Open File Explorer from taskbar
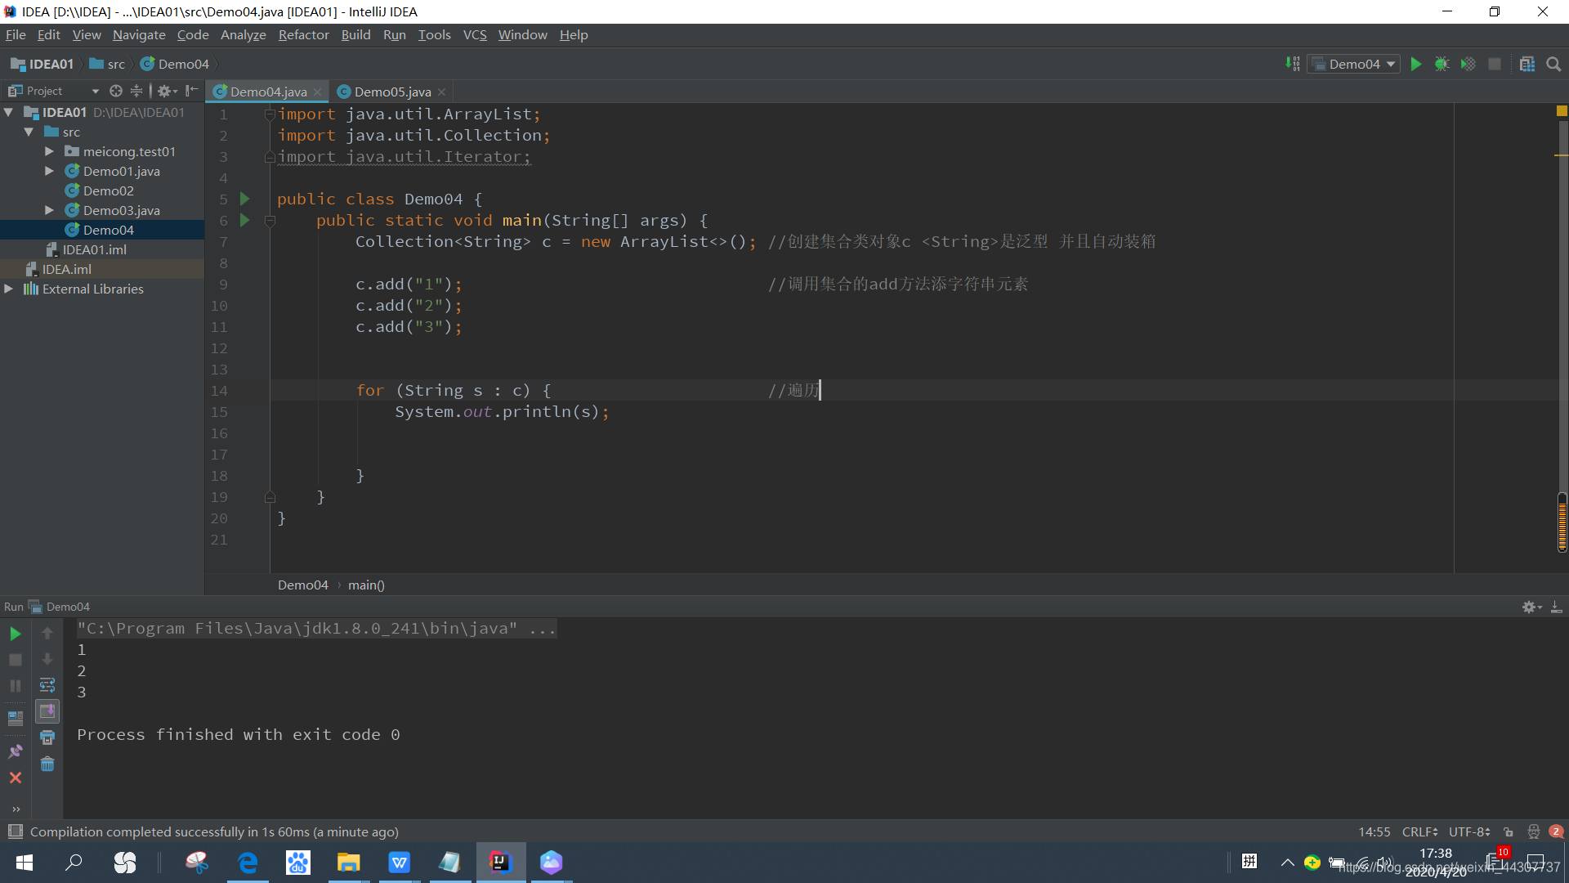The width and height of the screenshot is (1569, 883). click(348, 863)
